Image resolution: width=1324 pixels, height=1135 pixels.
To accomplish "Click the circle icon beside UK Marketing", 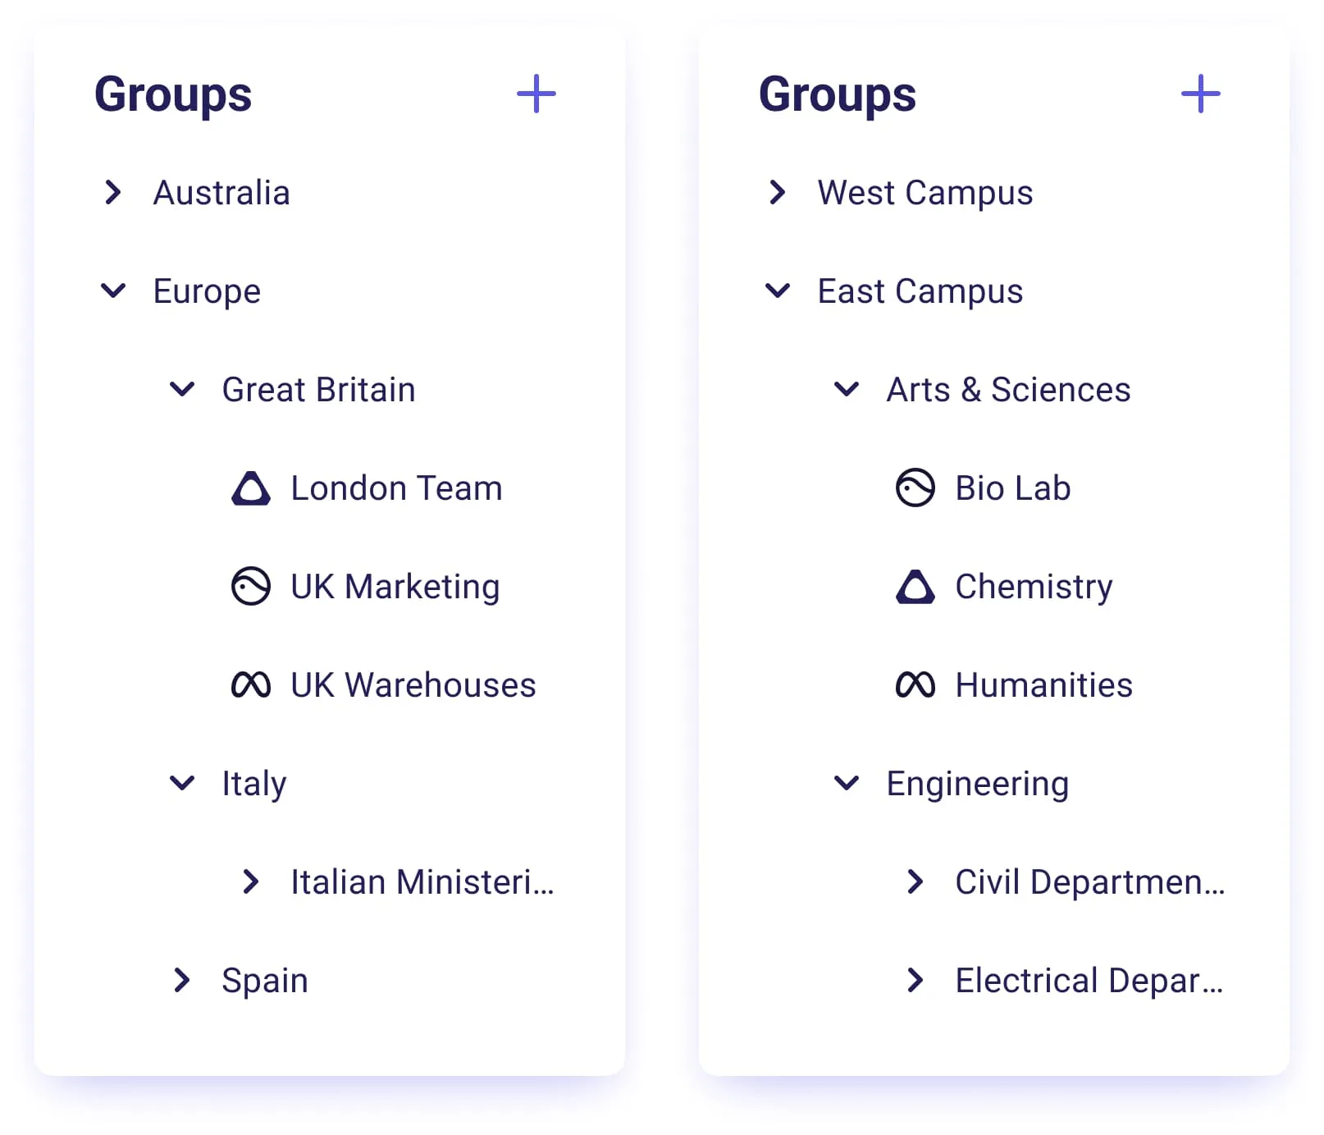I will coord(251,586).
